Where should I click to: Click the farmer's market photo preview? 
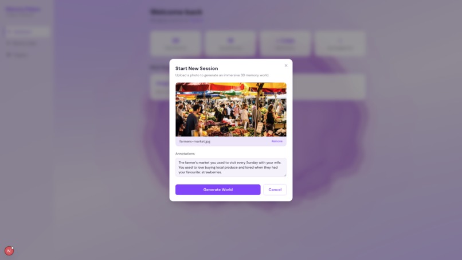pos(230,110)
